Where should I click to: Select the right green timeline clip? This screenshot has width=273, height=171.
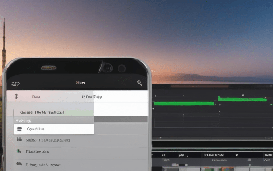pyautogui.click(x=242, y=99)
